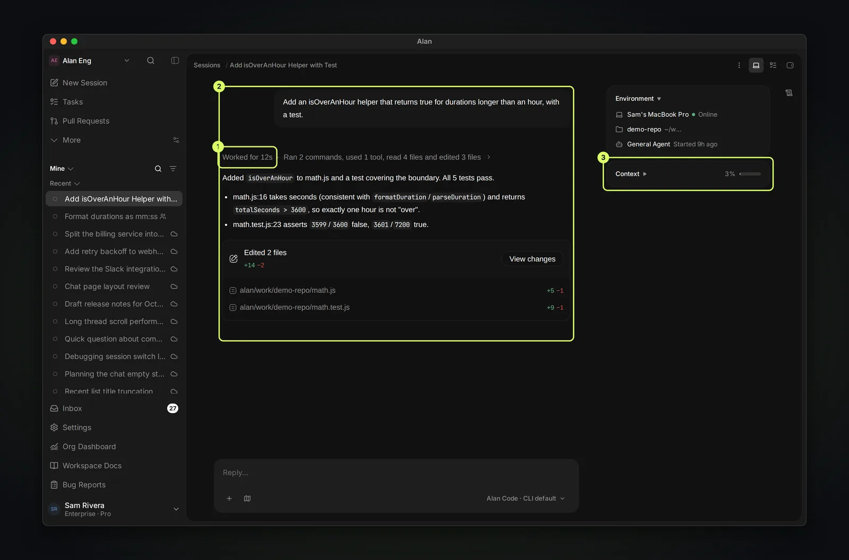Open the session list filter icon
This screenshot has width=849, height=560.
tap(173, 169)
